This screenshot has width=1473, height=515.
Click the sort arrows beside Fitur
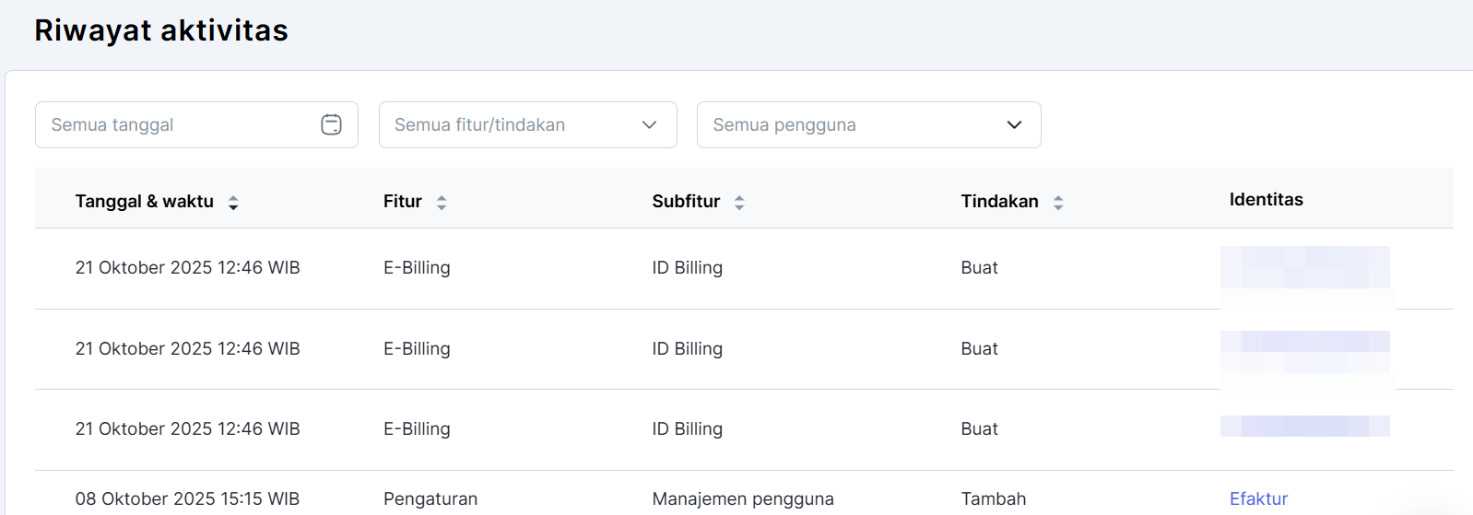tap(442, 203)
